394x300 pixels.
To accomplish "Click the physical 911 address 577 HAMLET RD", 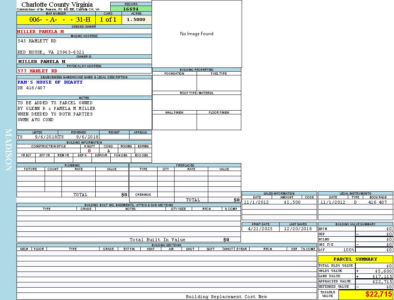I will tap(38, 71).
